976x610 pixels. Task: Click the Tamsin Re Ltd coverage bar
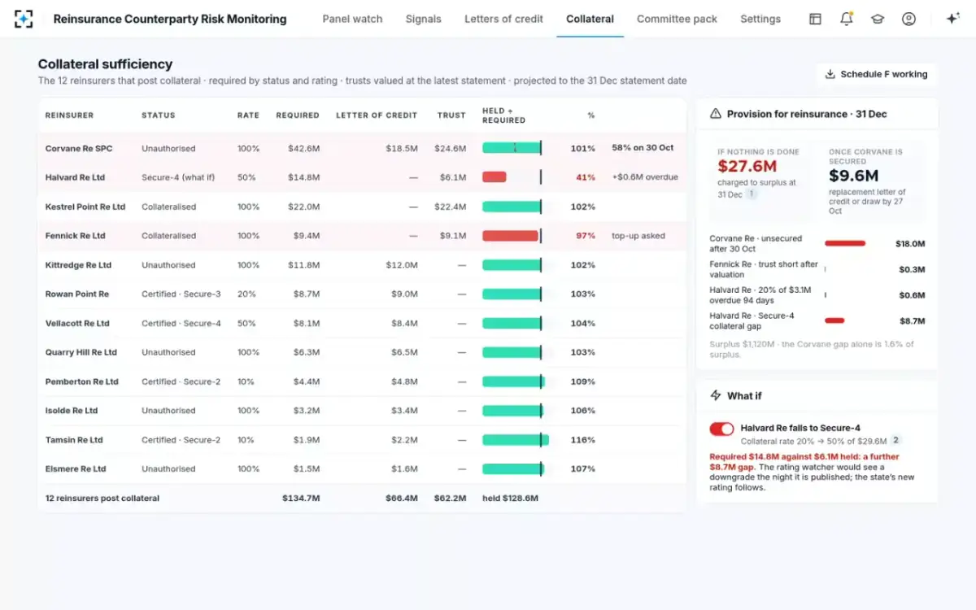pyautogui.click(x=516, y=440)
